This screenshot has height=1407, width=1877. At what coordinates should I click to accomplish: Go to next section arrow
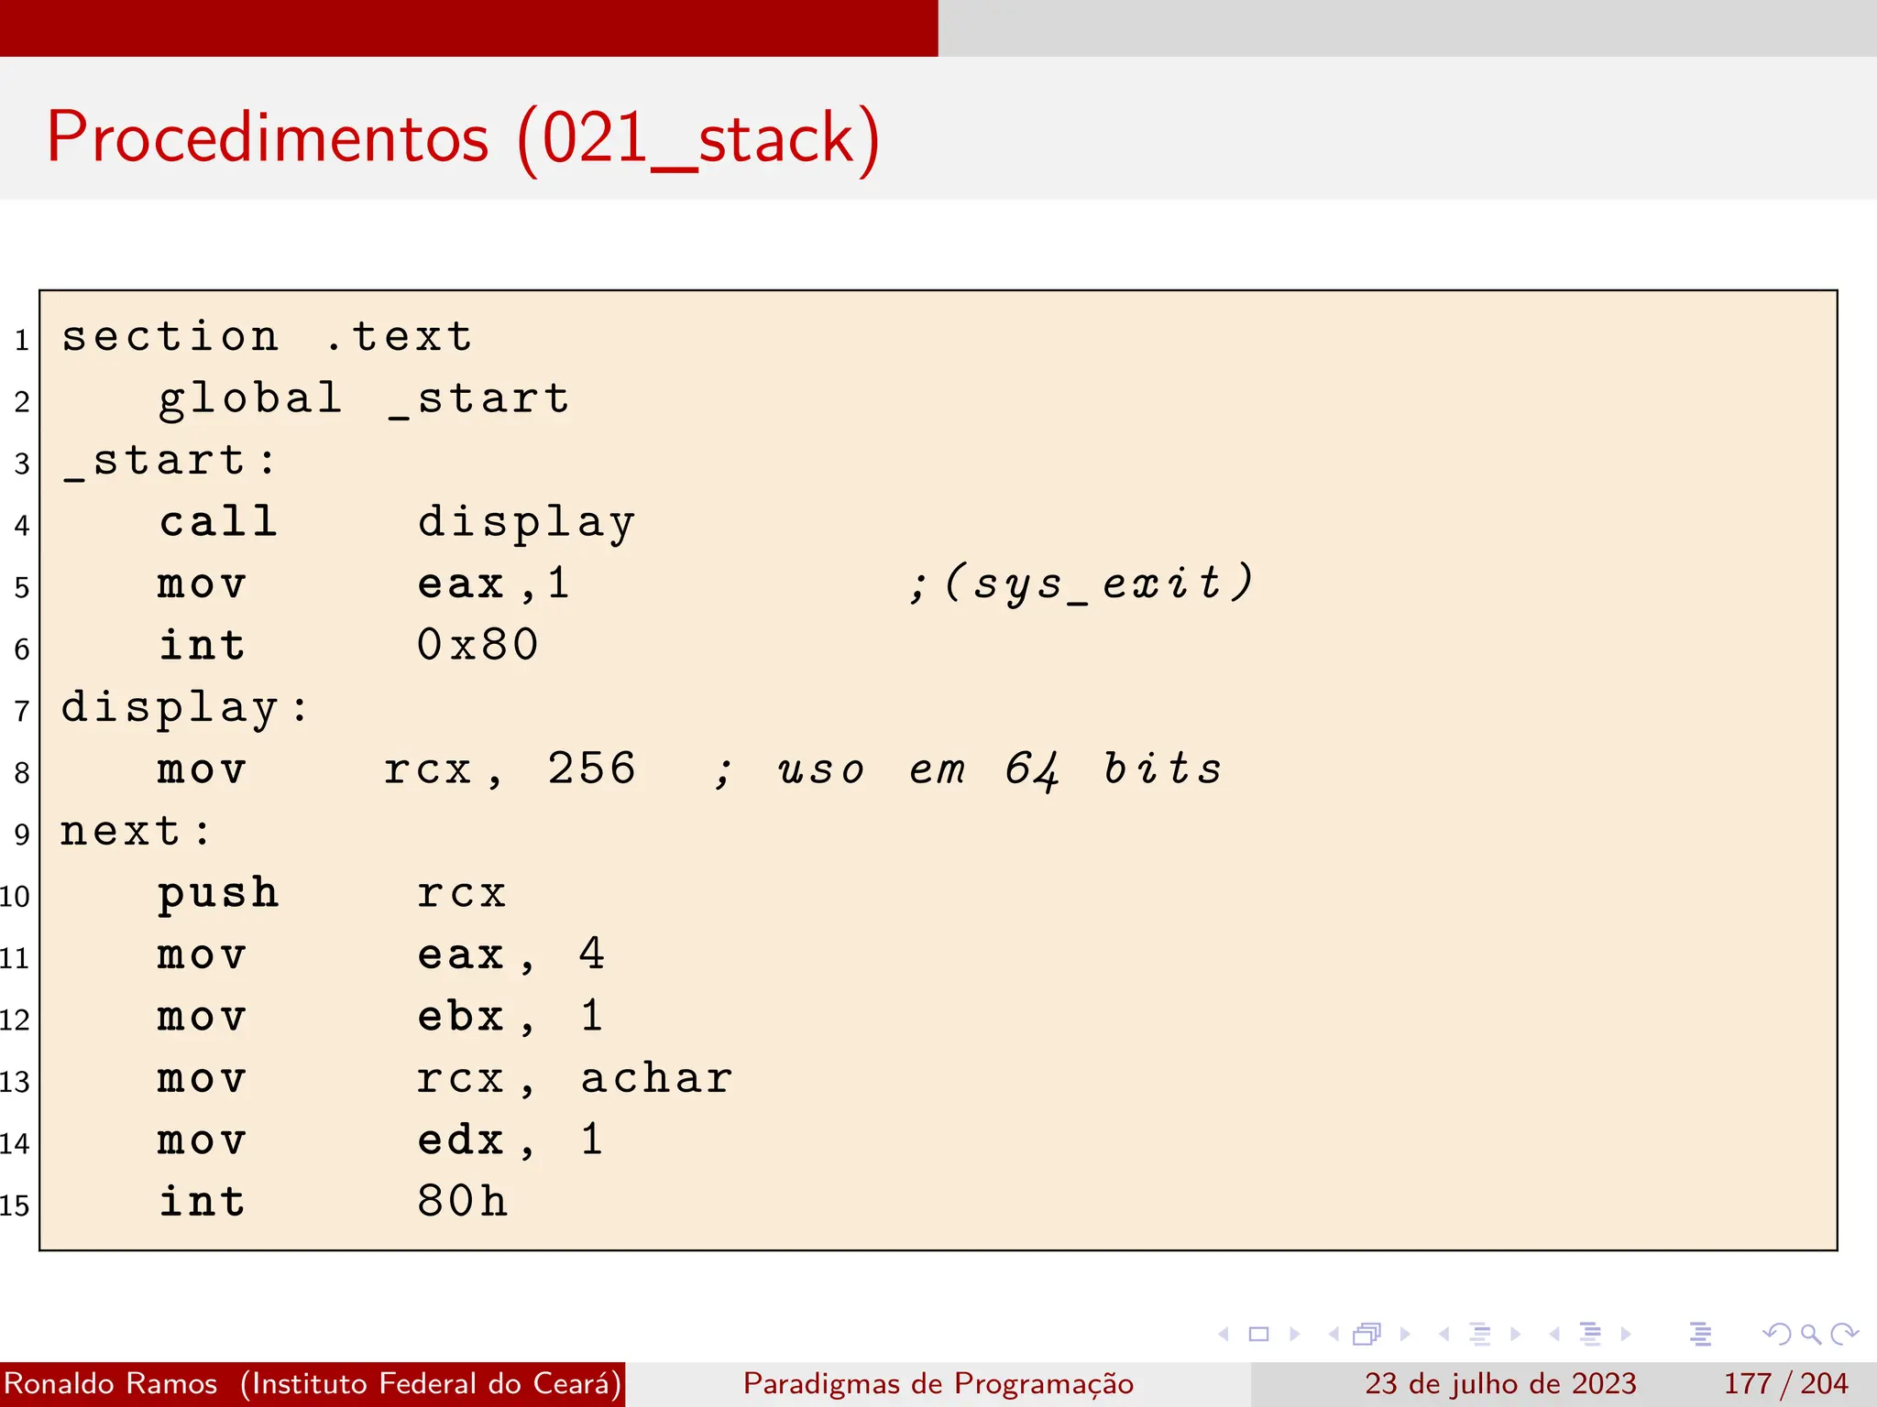point(1626,1334)
